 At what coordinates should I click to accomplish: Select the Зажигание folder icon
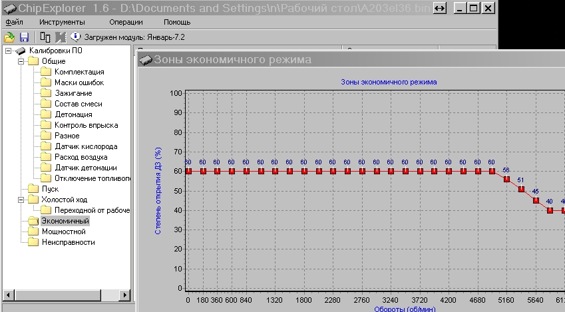tap(46, 93)
